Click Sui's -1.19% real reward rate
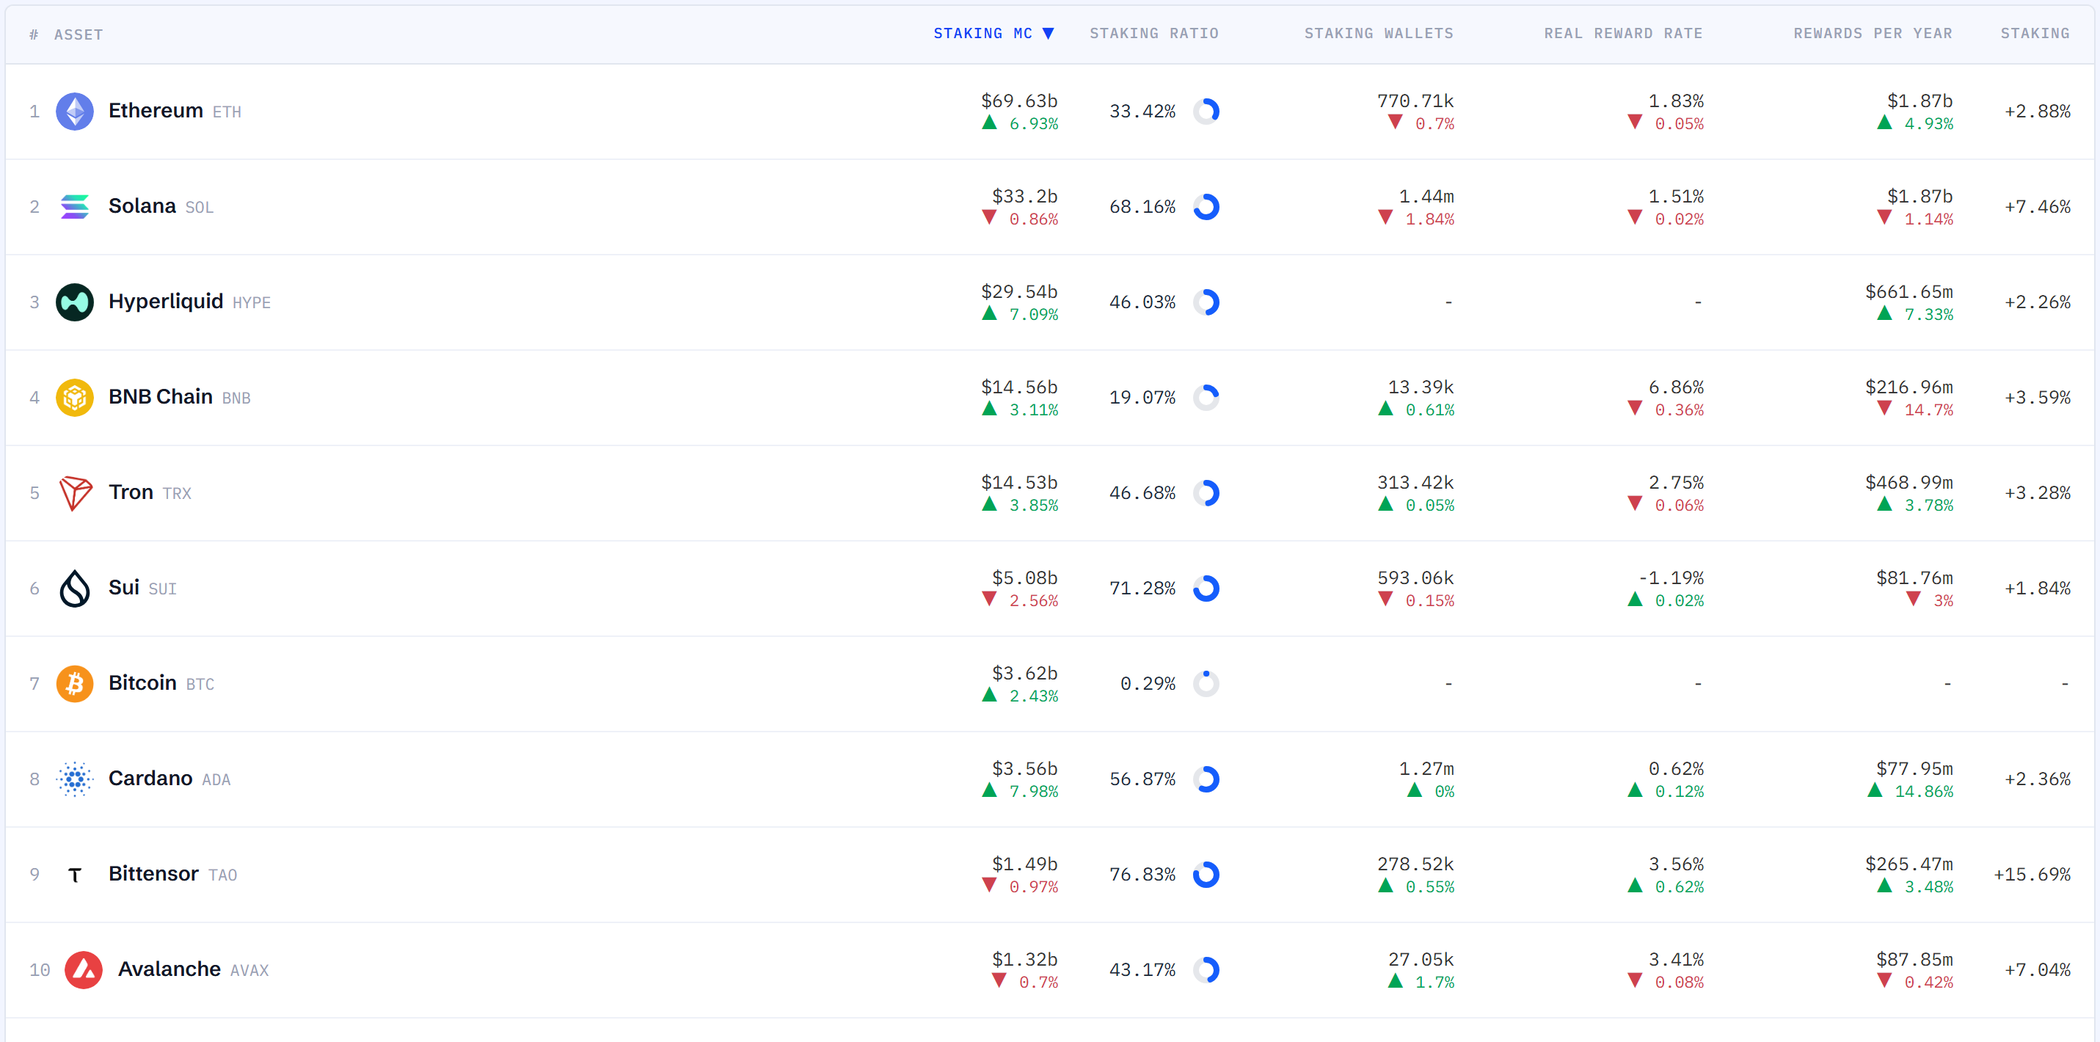Screen dimensions: 2100x1042 click(x=1670, y=578)
